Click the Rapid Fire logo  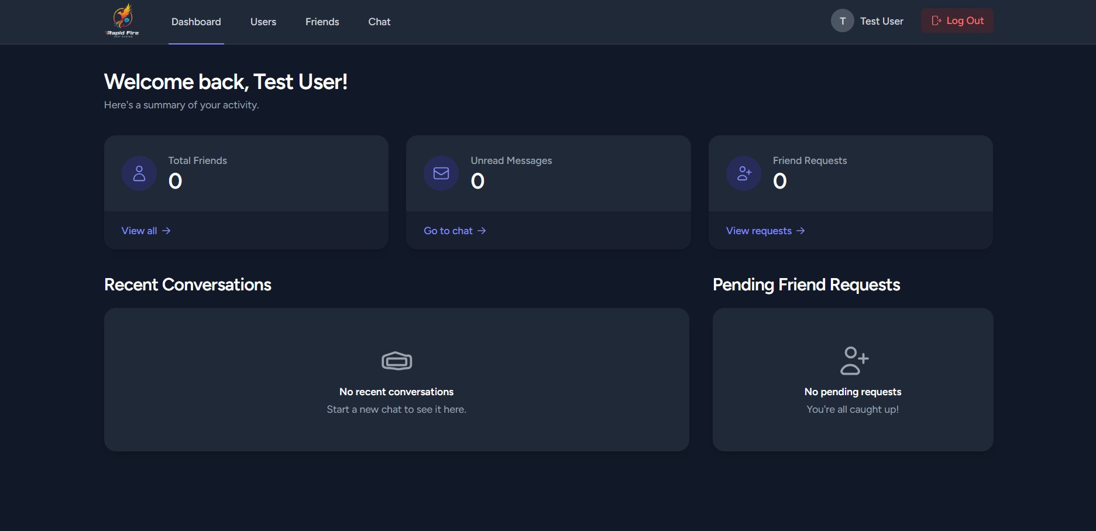[x=122, y=19]
